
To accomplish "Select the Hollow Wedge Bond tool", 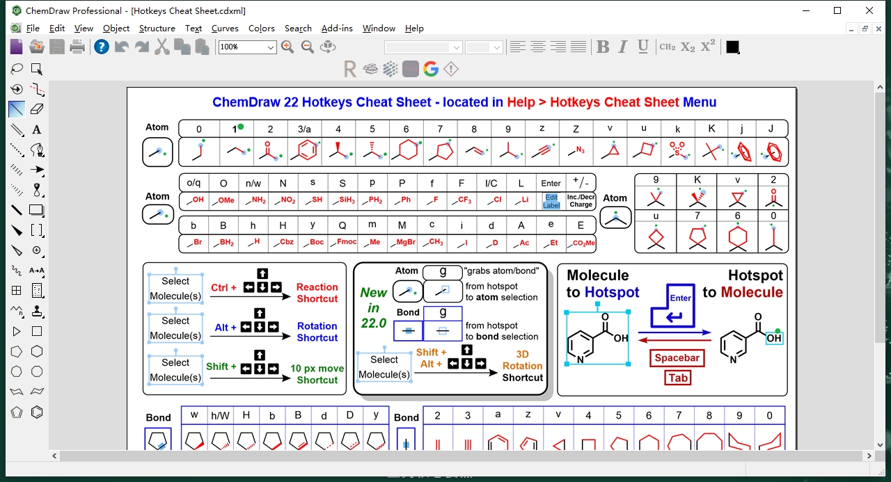I will click(x=17, y=250).
